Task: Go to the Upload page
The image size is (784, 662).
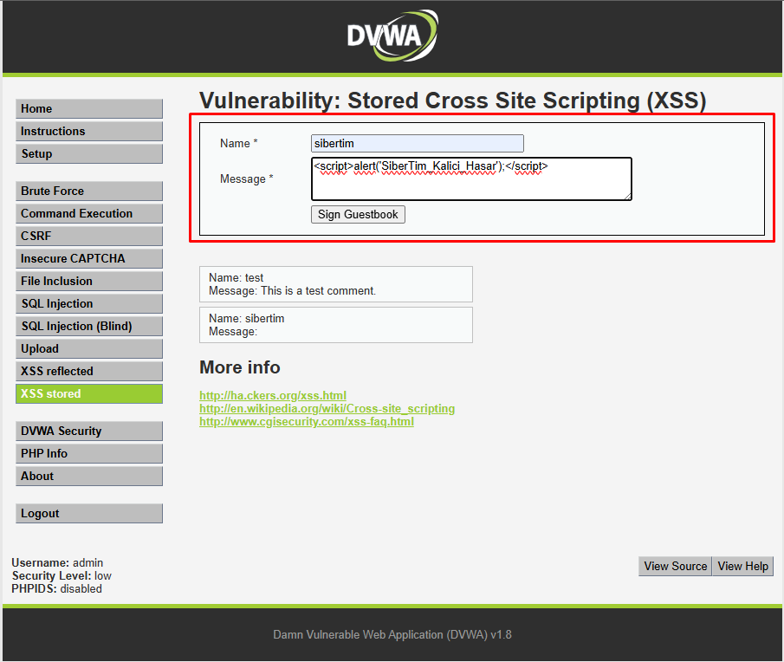Action: pyautogui.click(x=89, y=348)
